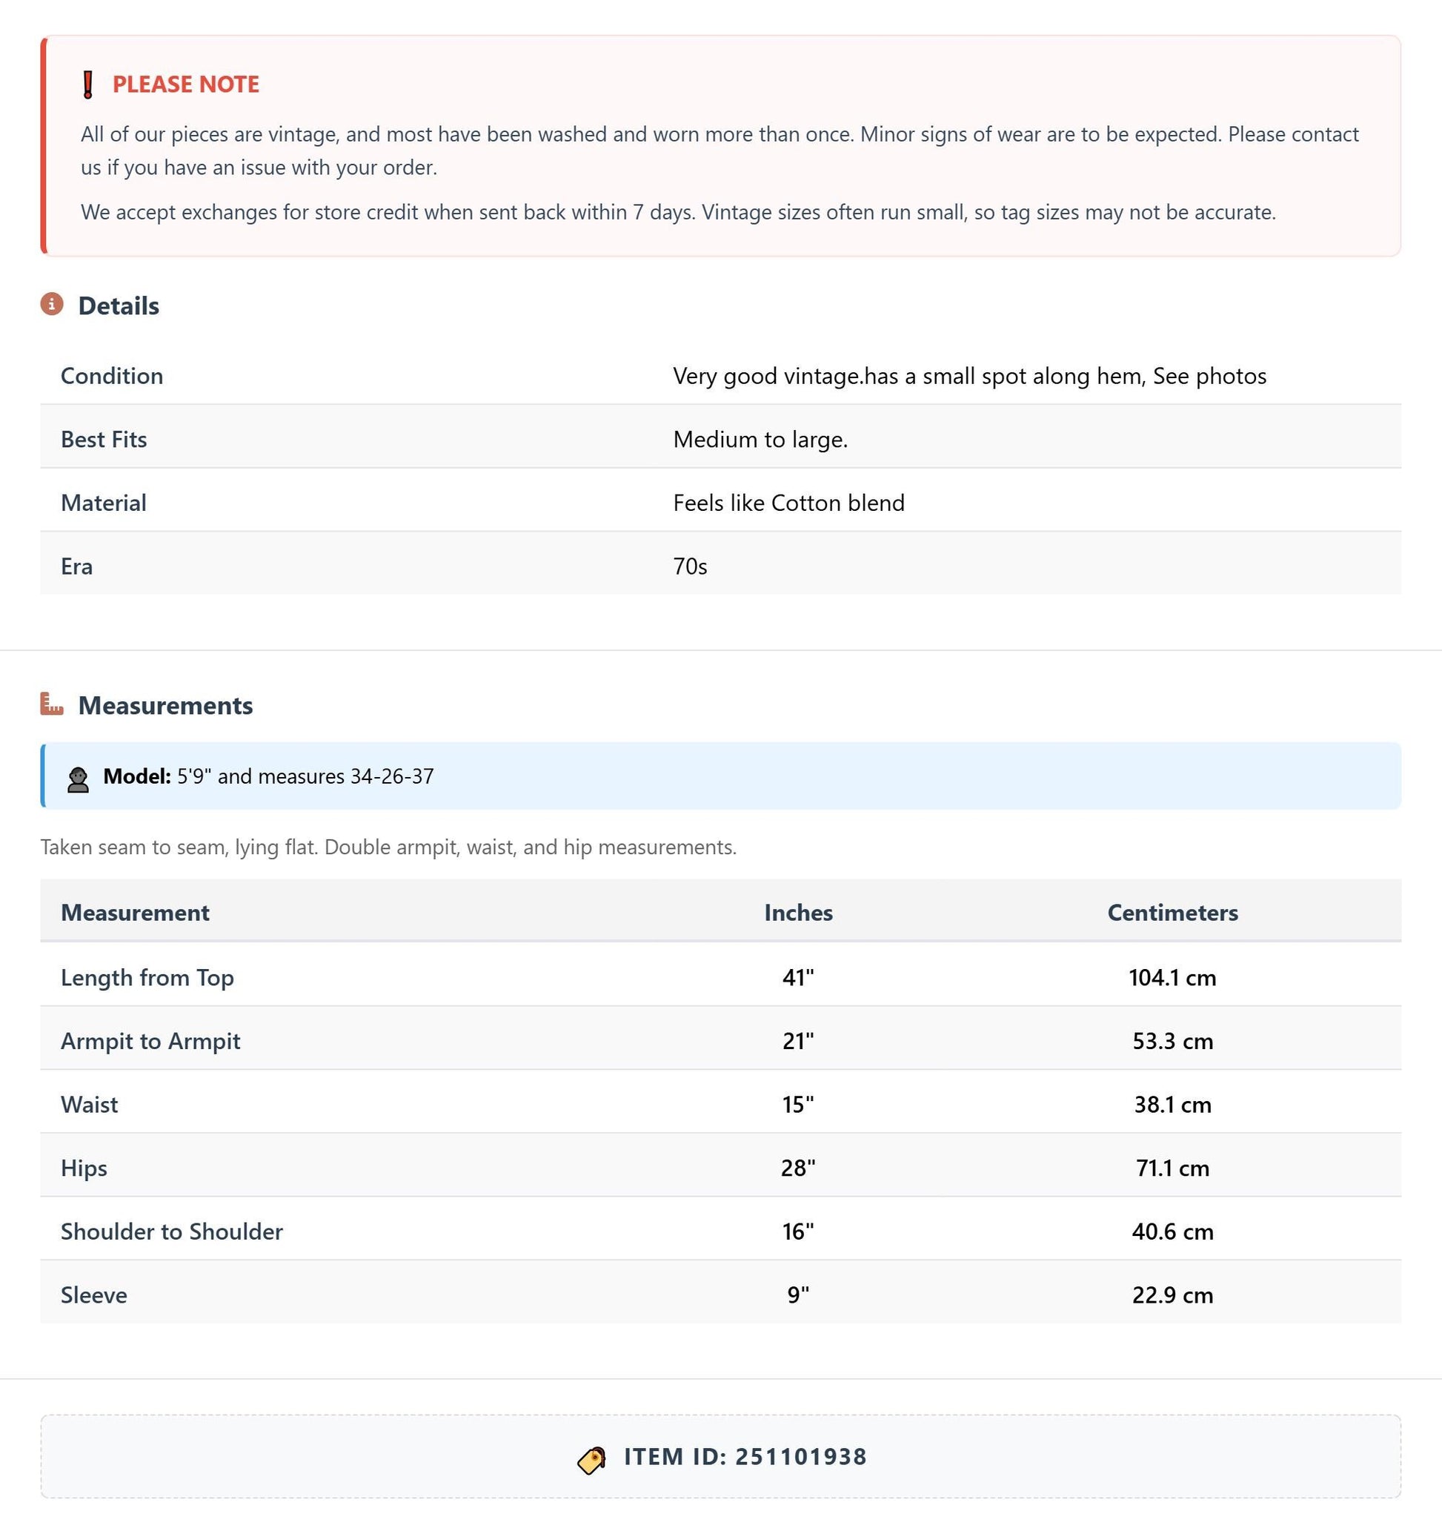Click the Details info circle icon
Image resolution: width=1442 pixels, height=1534 pixels.
tap(52, 304)
